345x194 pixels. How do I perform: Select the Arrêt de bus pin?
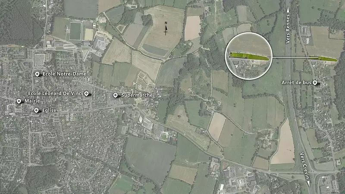pyautogui.click(x=315, y=83)
